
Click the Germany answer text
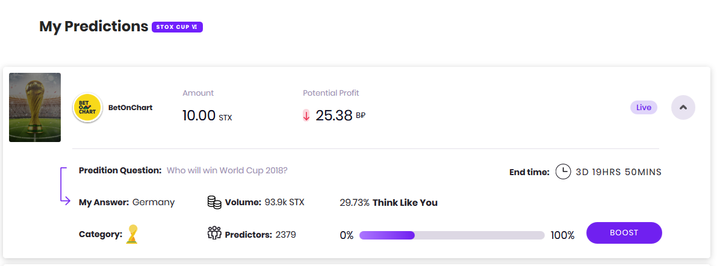click(154, 202)
